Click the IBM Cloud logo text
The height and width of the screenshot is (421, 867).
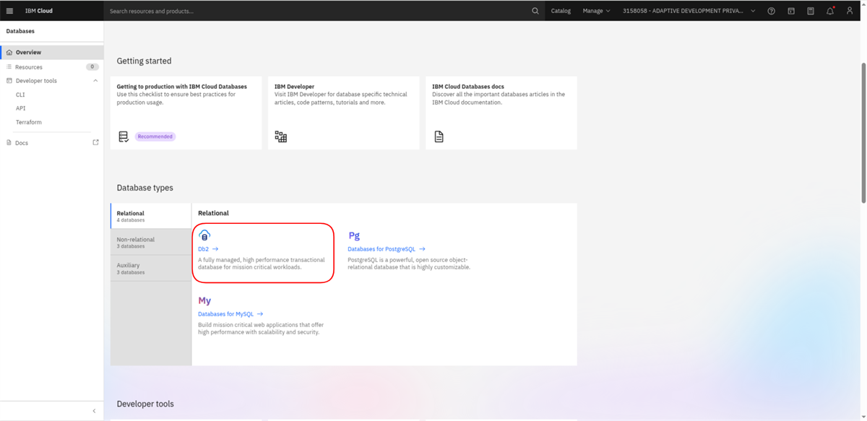click(39, 11)
